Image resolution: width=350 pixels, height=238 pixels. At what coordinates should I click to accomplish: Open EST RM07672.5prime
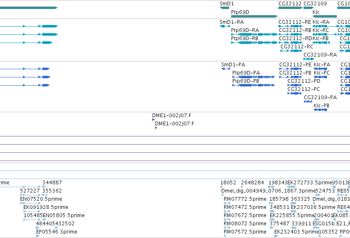(227, 220)
